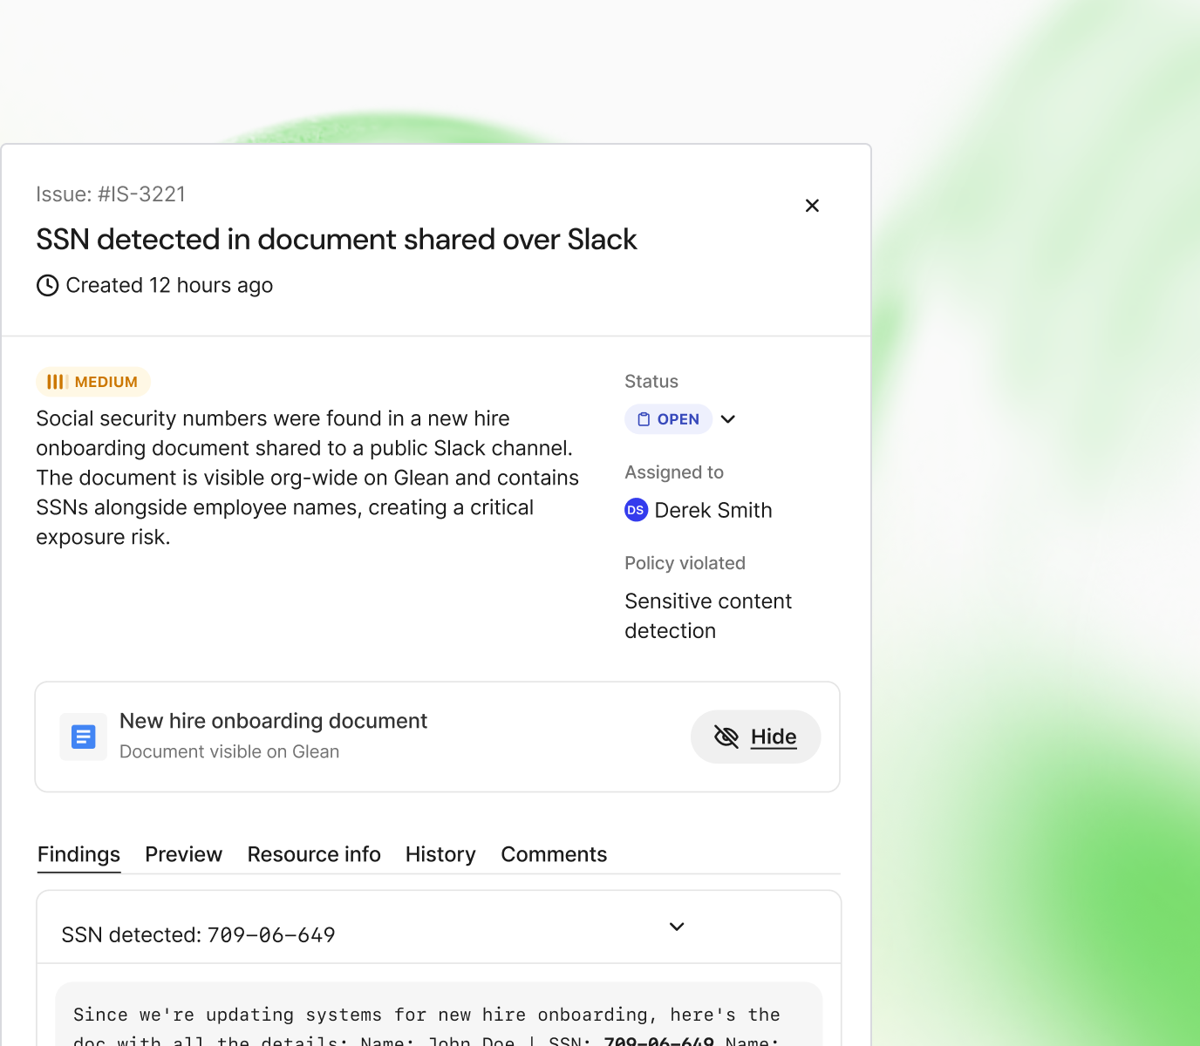Hide the document using crossed-eye icon
Image resolution: width=1200 pixels, height=1046 pixels.
pyautogui.click(x=726, y=737)
